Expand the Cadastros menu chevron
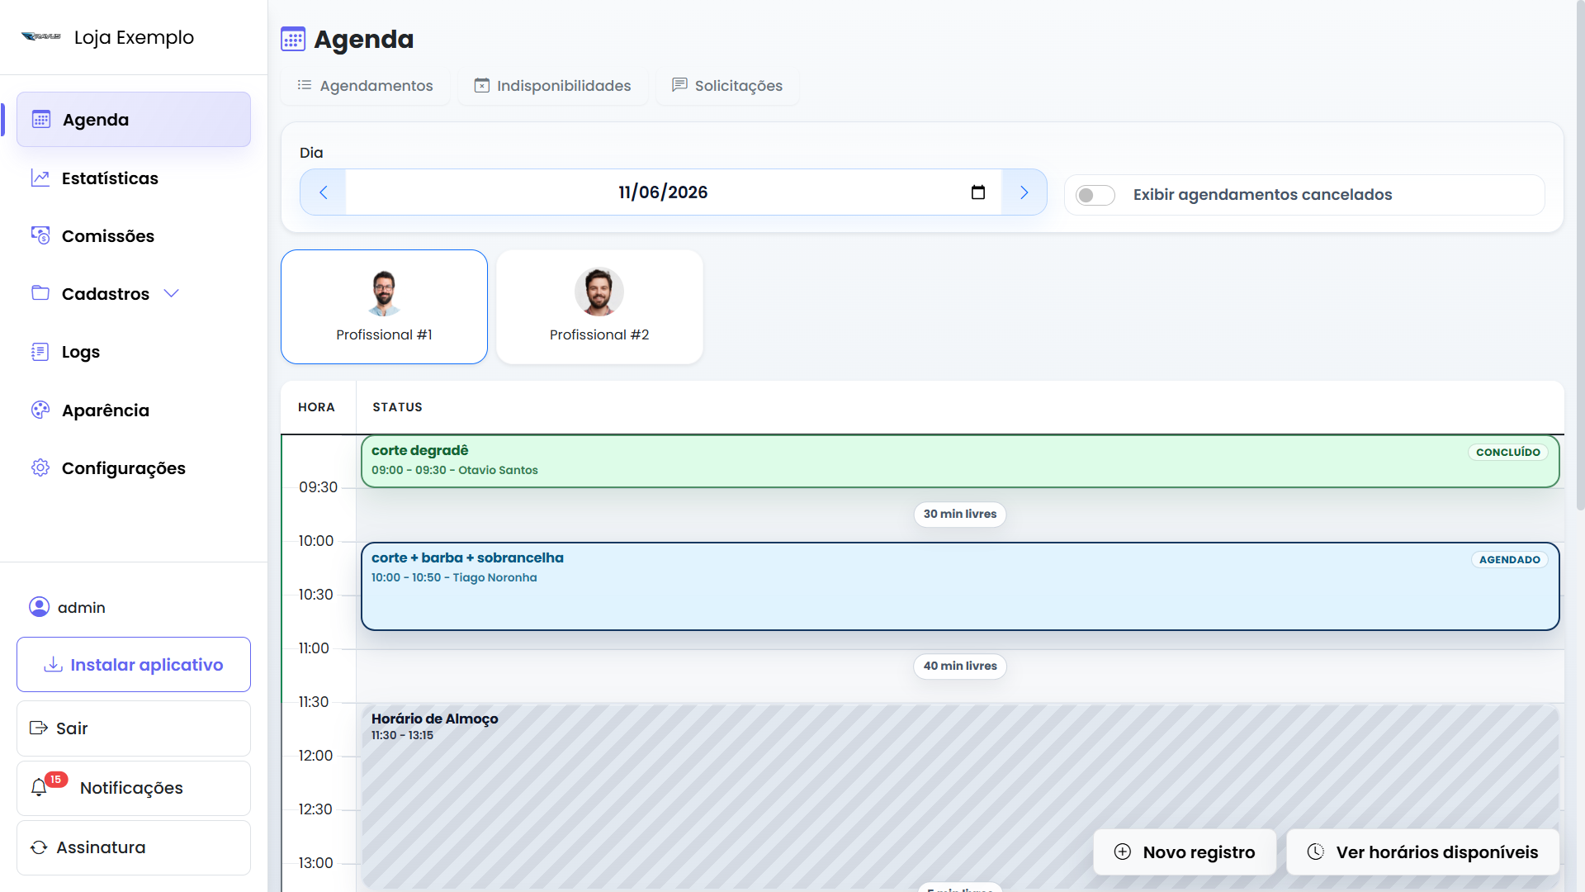This screenshot has height=892, width=1585. tap(172, 293)
